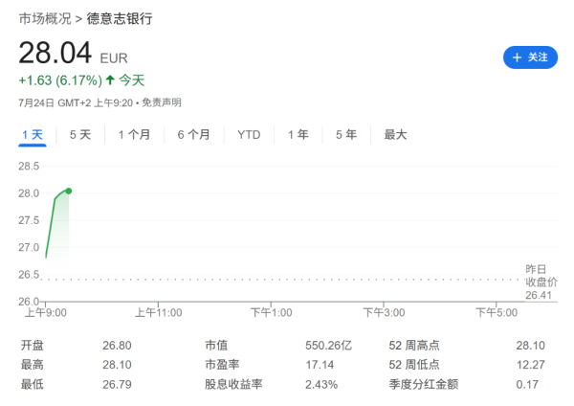Click the 52 周高点 label
The height and width of the screenshot is (406, 574).
[x=414, y=346]
